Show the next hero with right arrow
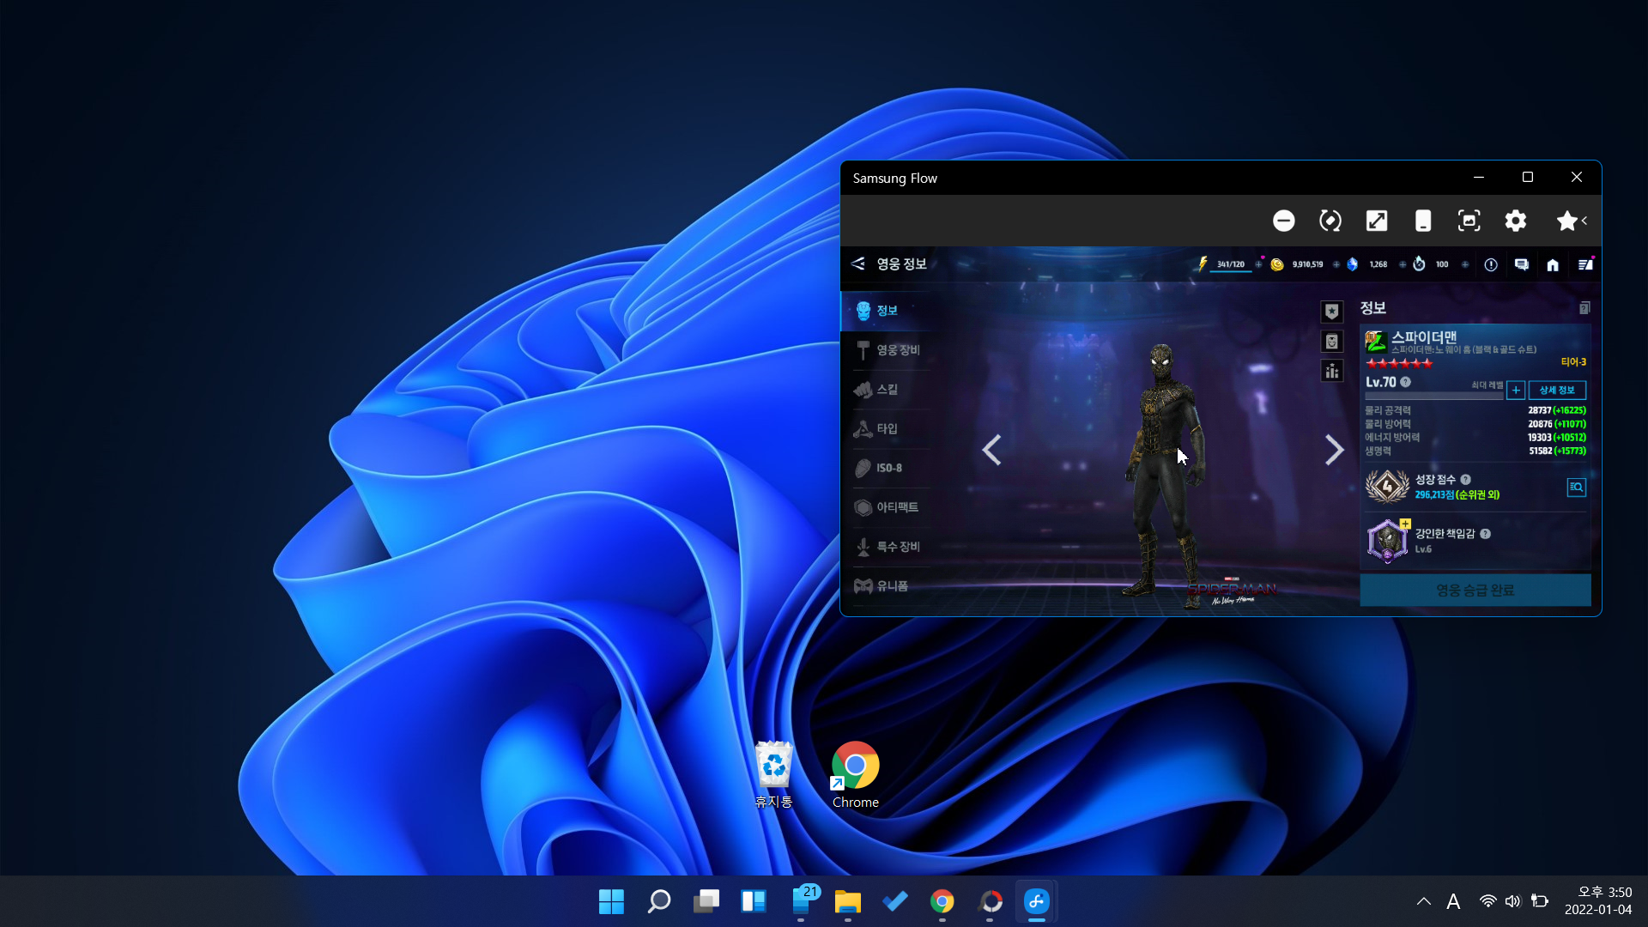Image resolution: width=1648 pixels, height=927 pixels. 1333,450
